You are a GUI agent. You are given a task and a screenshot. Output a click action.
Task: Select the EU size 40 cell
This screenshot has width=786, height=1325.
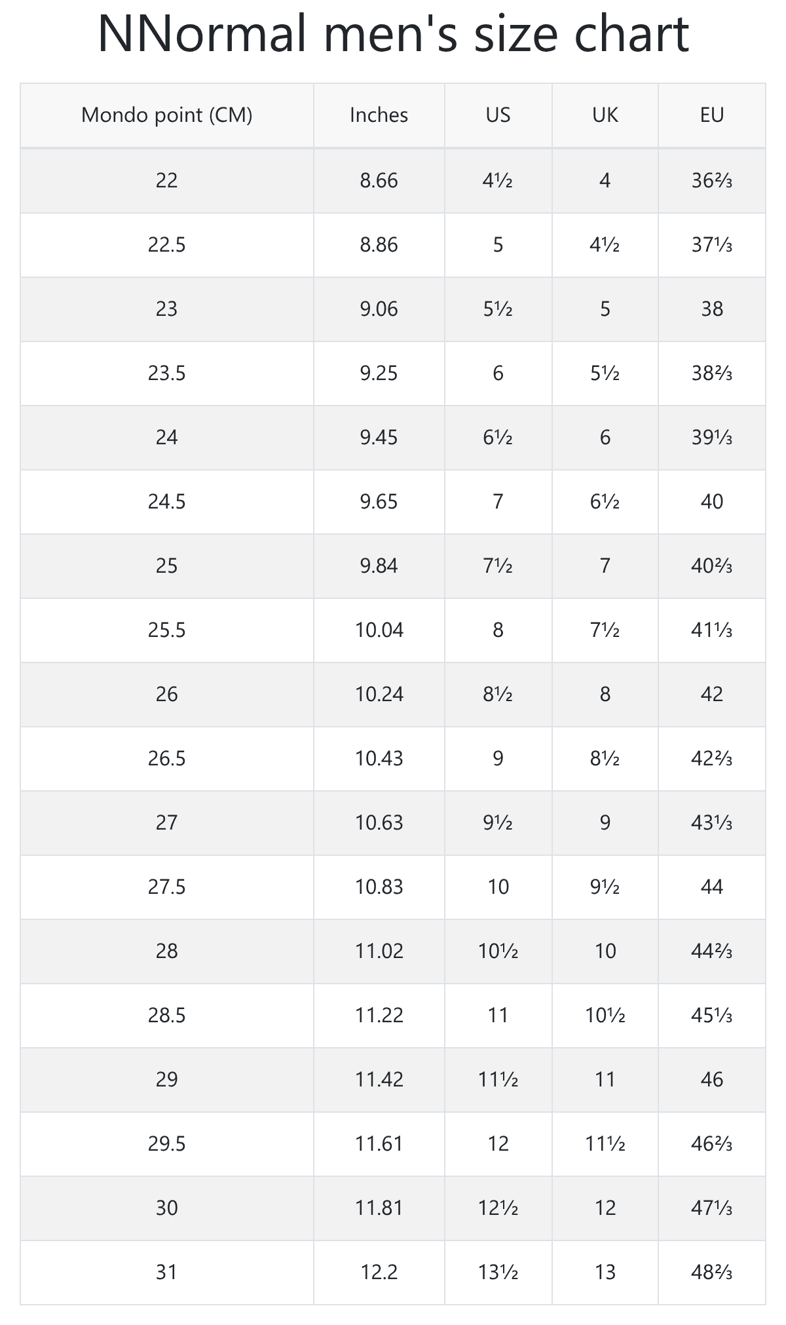click(711, 501)
